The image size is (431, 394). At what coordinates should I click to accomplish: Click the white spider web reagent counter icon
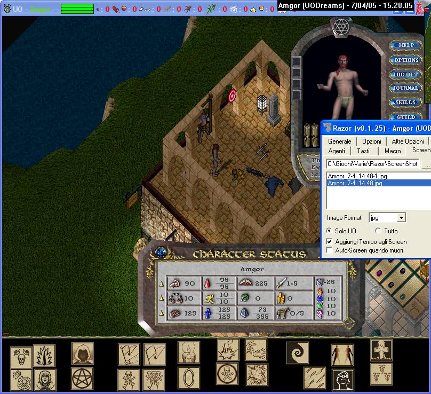(x=233, y=10)
